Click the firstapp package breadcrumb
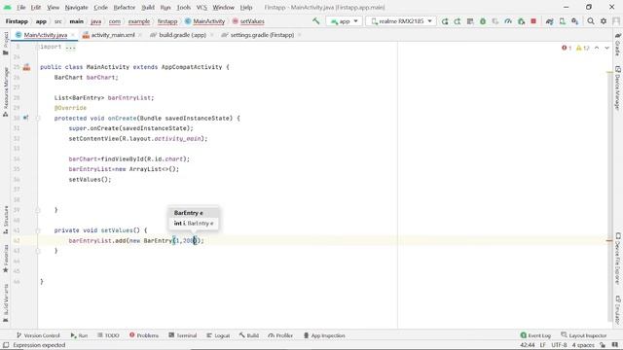The height and width of the screenshot is (350, 623). click(167, 21)
